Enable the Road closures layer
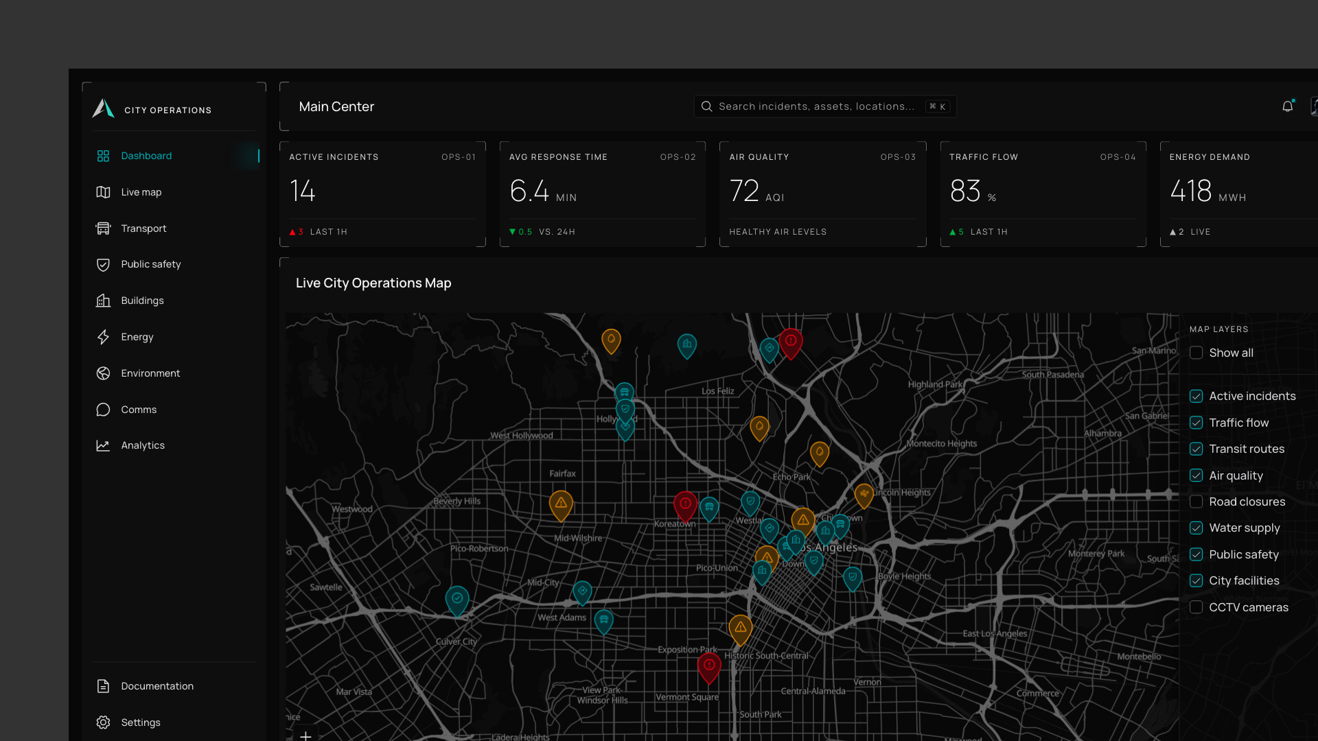 coord(1196,502)
